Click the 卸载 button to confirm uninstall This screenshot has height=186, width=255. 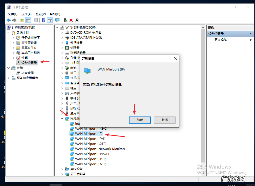pyautogui.click(x=140, y=120)
